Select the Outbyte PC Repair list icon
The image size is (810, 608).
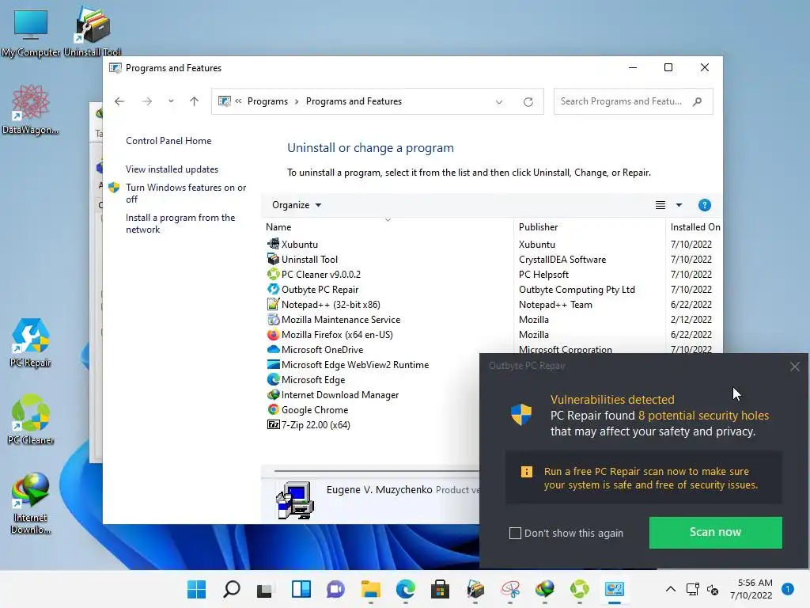pyautogui.click(x=273, y=289)
